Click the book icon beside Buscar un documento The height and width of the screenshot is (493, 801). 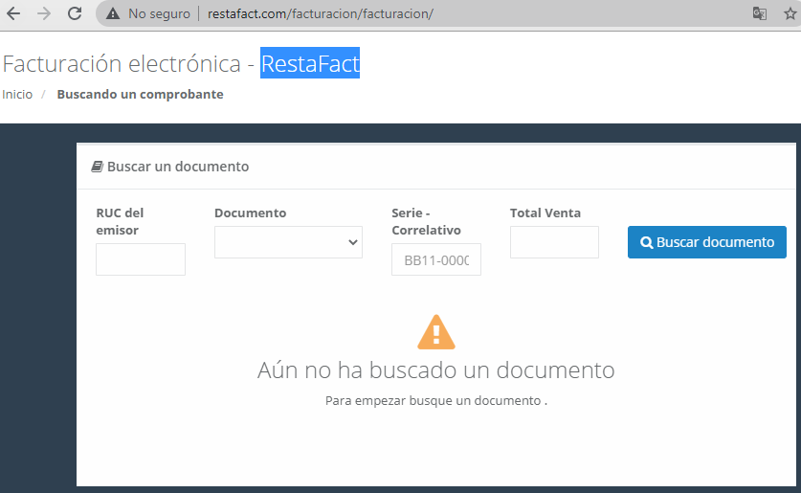tap(97, 167)
